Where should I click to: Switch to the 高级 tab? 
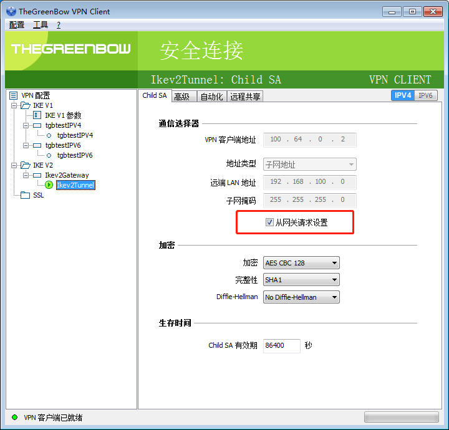[184, 97]
